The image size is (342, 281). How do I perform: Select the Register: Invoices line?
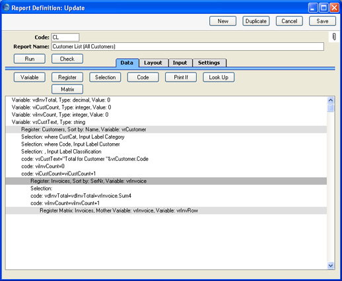[x=166, y=181]
